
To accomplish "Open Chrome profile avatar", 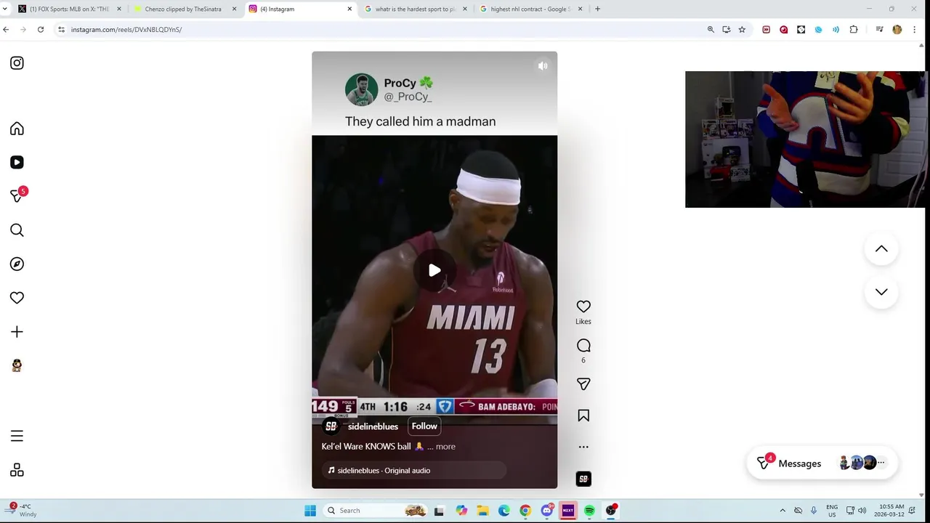I will pyautogui.click(x=897, y=29).
